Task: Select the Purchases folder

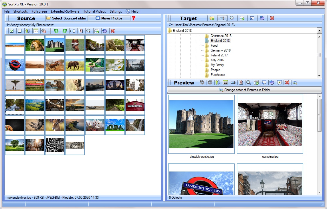Action: [218, 75]
